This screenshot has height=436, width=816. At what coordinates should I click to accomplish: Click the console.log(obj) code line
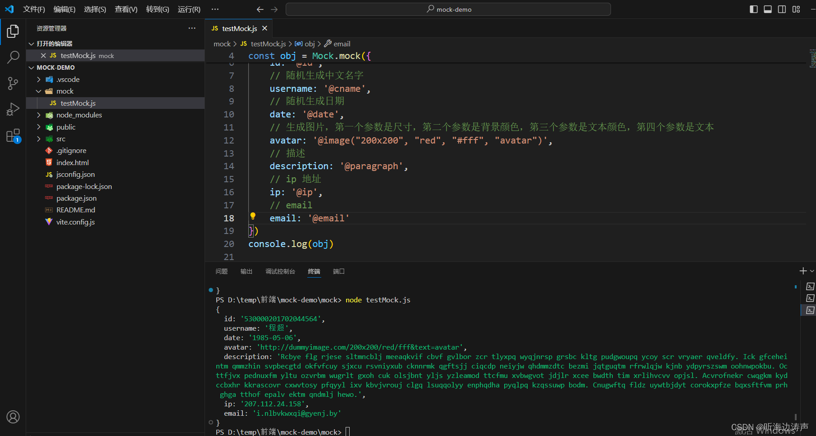pos(291,244)
